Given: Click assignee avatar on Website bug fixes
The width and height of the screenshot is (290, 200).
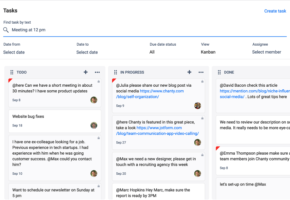Looking at the screenshot, I should pos(94,125).
